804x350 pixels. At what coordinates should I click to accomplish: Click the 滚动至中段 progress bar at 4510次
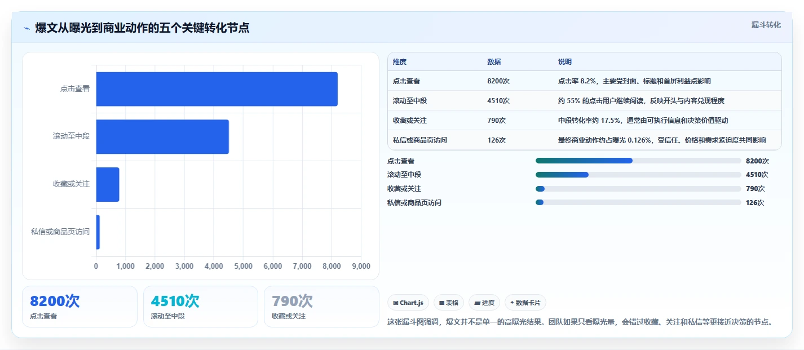pos(638,175)
